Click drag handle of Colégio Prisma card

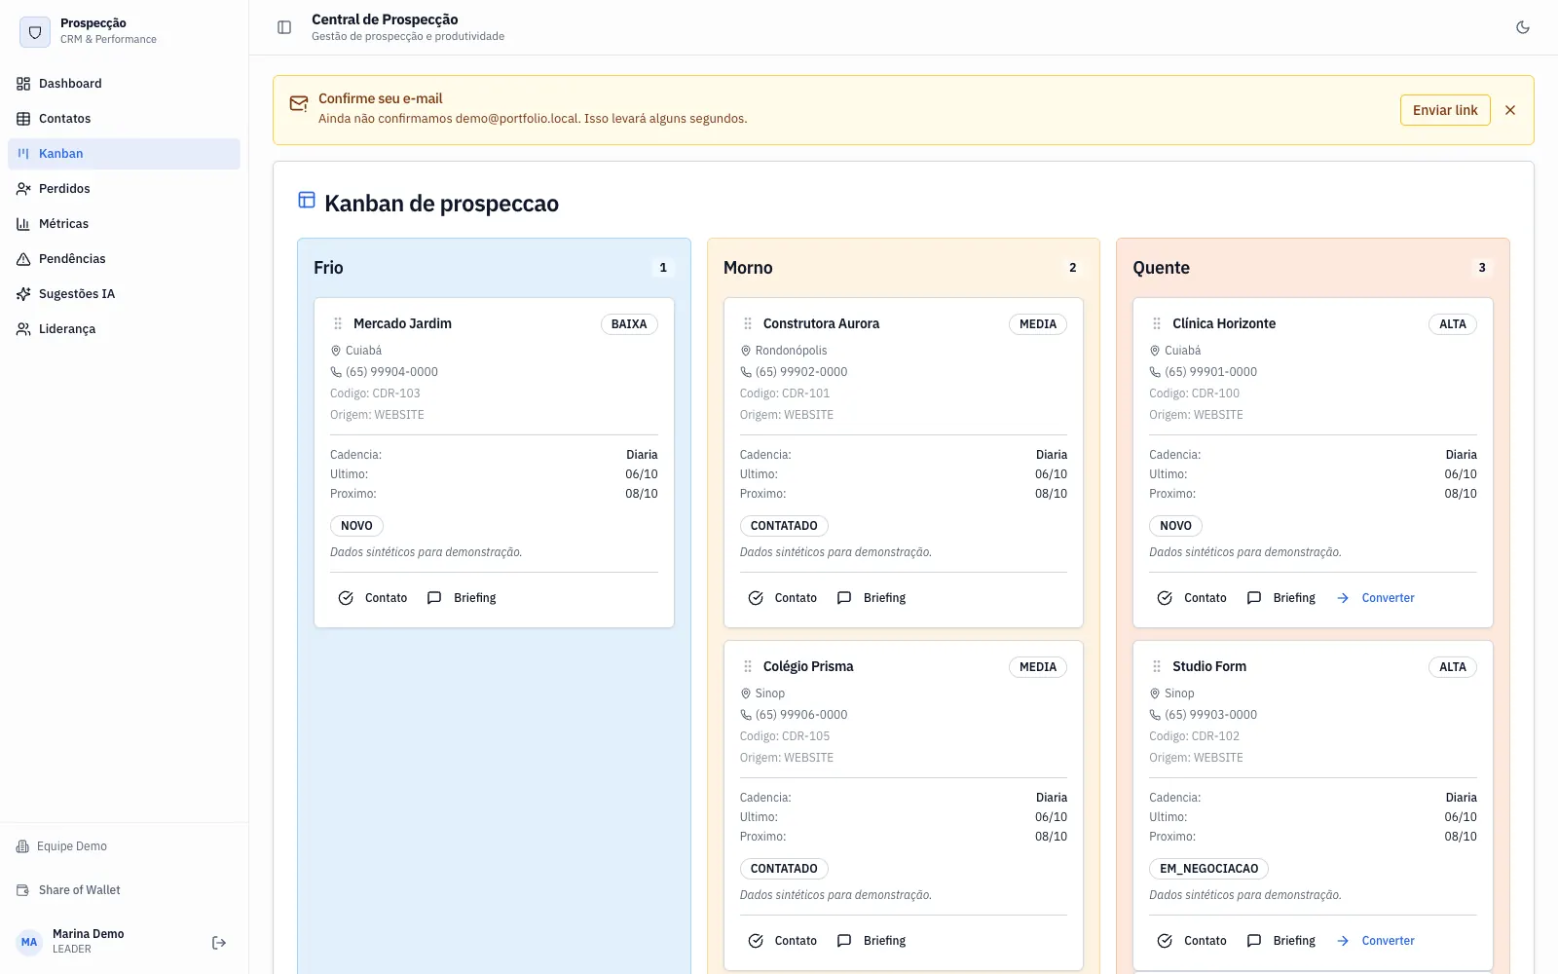click(748, 666)
